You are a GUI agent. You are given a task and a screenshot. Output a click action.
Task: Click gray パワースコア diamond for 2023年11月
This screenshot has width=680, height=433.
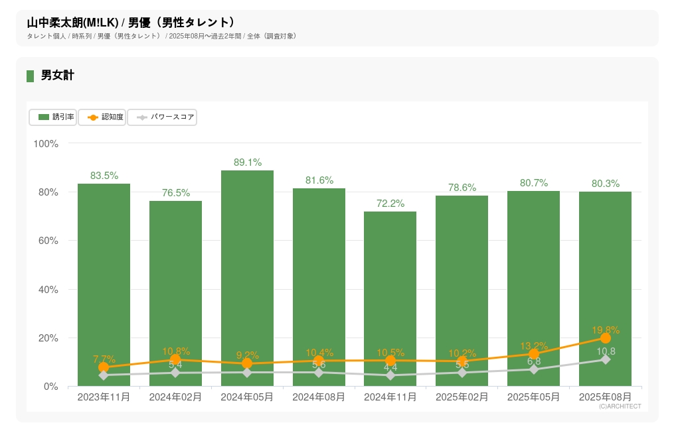coord(104,375)
